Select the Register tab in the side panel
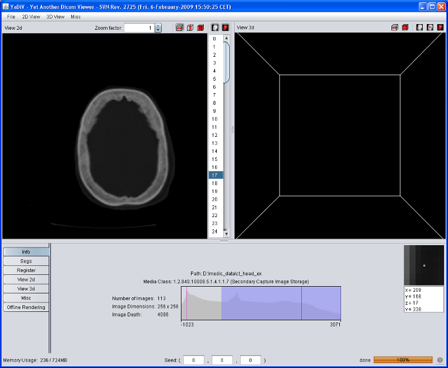Screen dimensions: 448x368 tap(26, 270)
